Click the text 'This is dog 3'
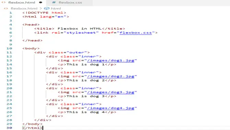Screen dimensions: 230x130 [85, 96]
